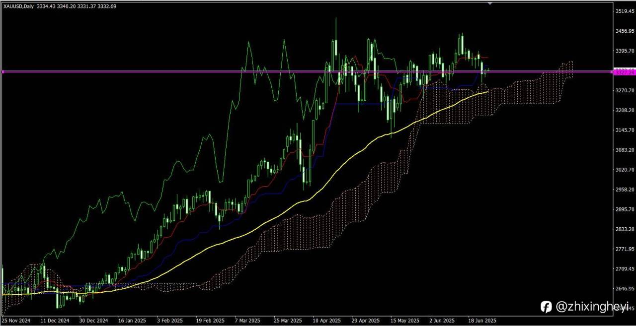This screenshot has height=326, width=636.
Task: Click the 2709.45 price scale label
Action: click(625, 269)
